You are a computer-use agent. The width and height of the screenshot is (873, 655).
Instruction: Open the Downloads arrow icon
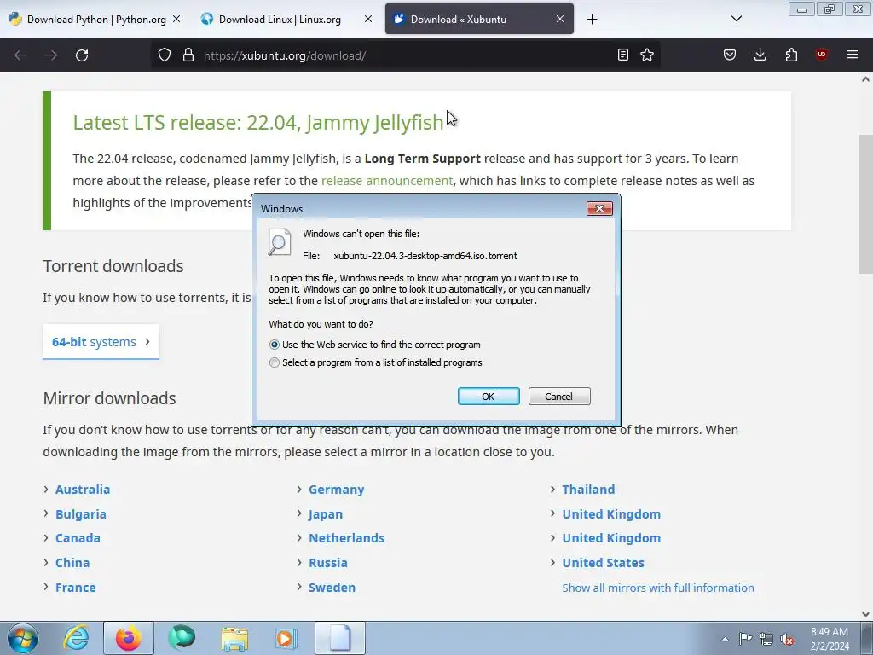[760, 55]
